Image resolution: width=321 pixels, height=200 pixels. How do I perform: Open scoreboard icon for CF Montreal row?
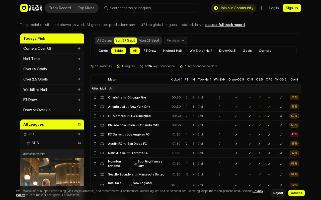click(x=102, y=116)
